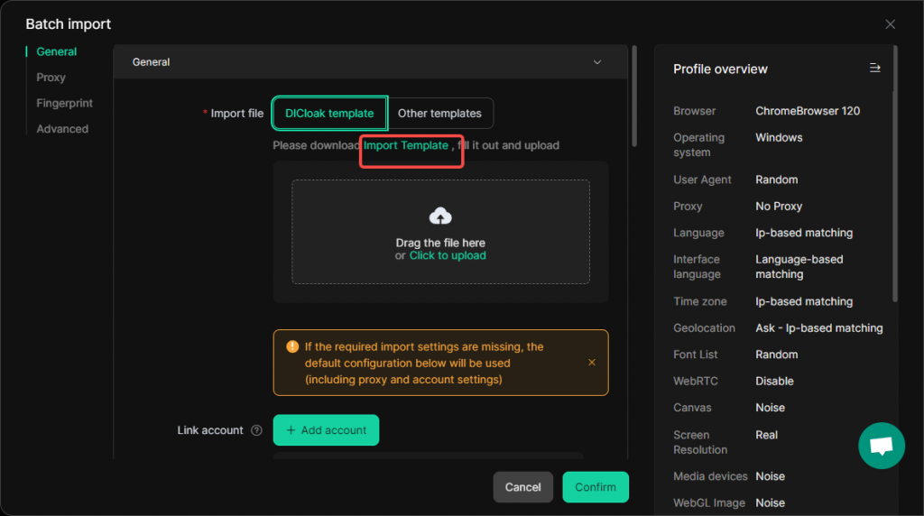Collapse Profile overview using the list icon
The width and height of the screenshot is (924, 516).
point(874,69)
